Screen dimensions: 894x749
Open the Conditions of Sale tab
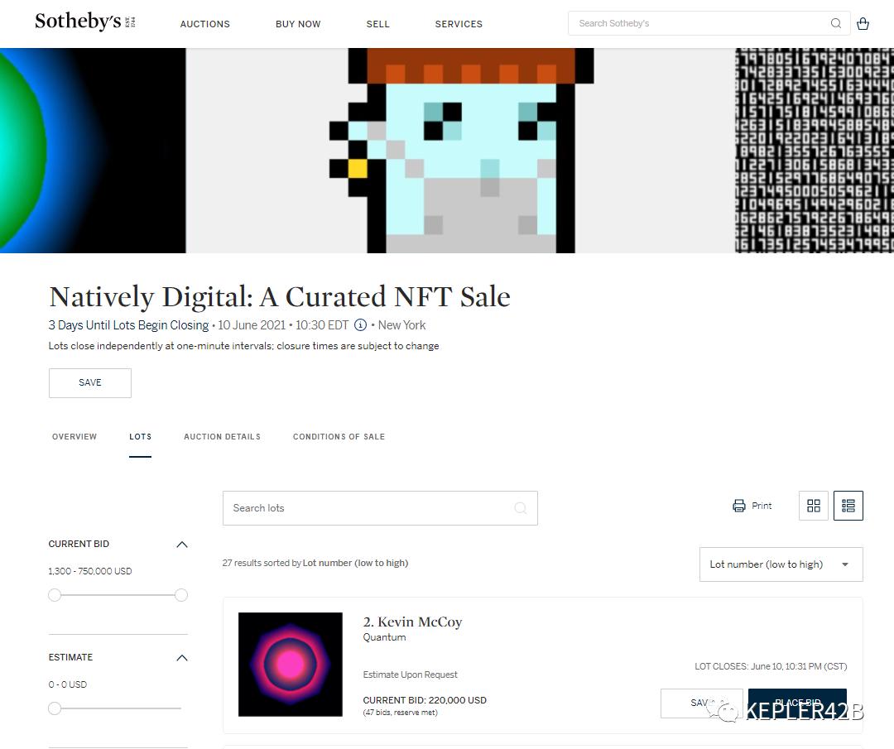[339, 437]
